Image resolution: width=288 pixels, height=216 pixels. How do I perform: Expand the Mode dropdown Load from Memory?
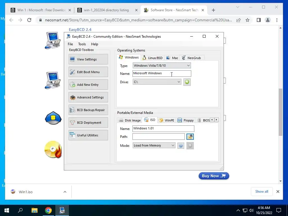[x=154, y=145]
